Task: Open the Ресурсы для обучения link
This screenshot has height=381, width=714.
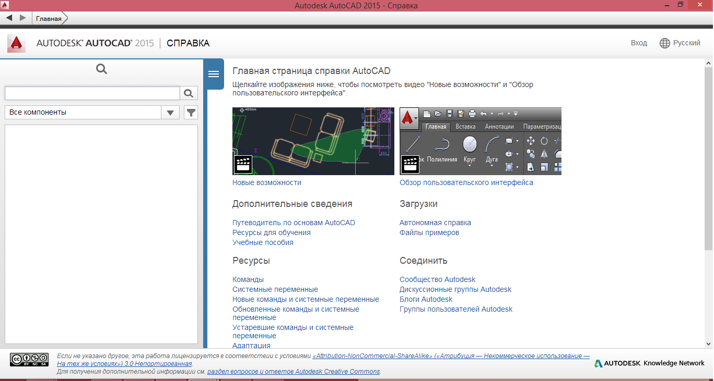Action: [272, 232]
